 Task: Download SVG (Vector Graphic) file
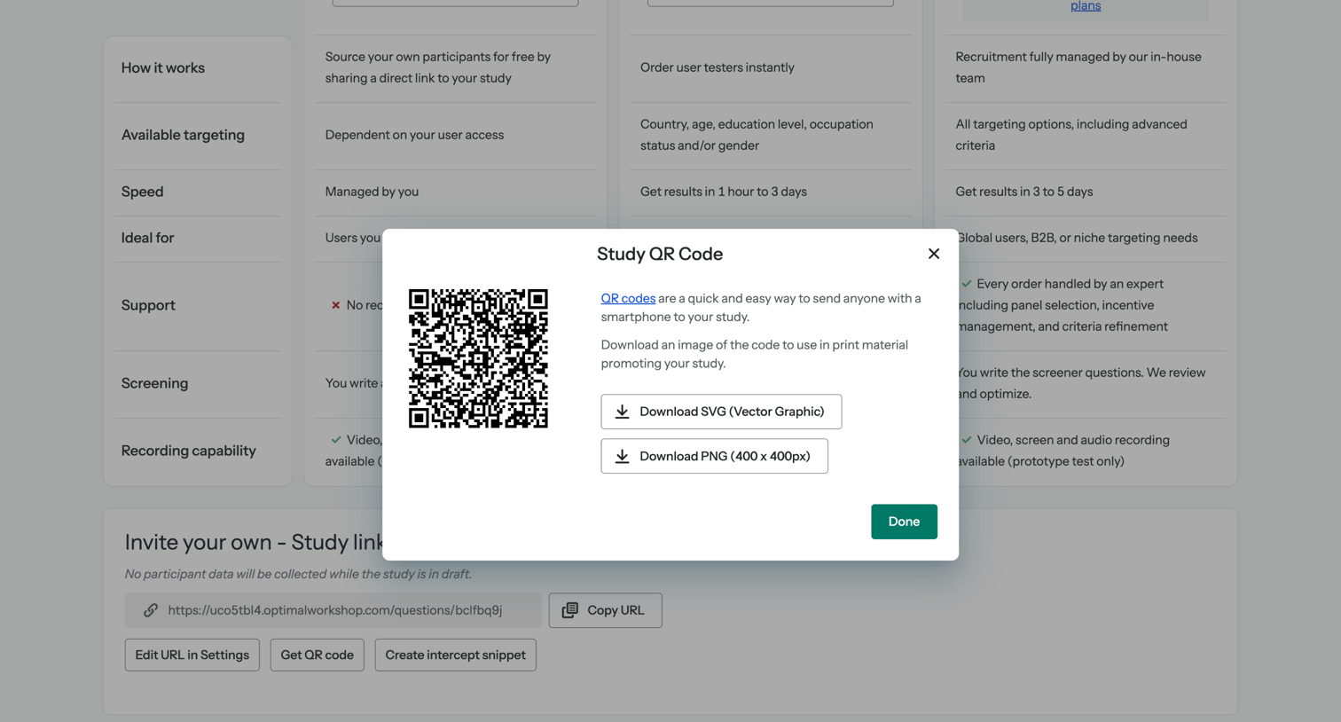point(721,412)
